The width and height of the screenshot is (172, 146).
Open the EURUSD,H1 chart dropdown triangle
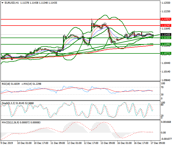3,3
